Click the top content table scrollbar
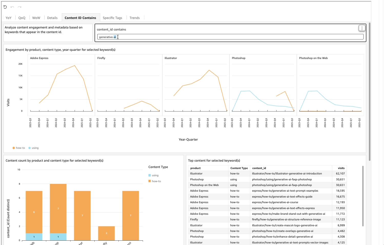 coord(363,196)
